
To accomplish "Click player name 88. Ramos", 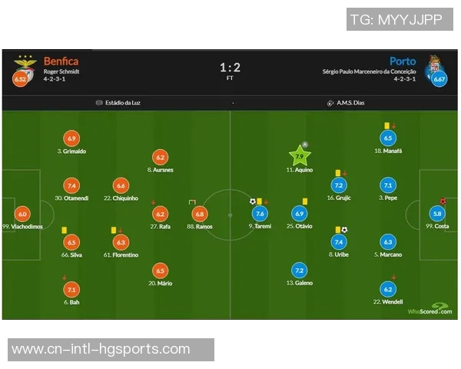I will 200,227.
